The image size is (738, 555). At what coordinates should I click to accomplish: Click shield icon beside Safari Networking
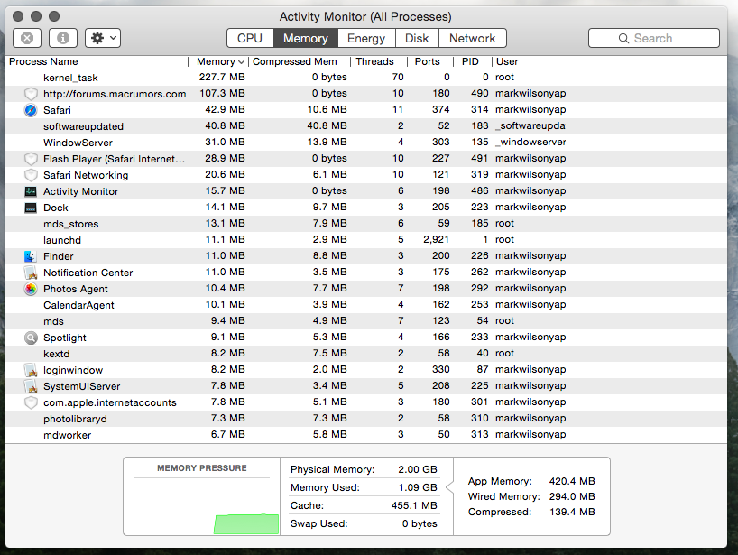point(31,175)
